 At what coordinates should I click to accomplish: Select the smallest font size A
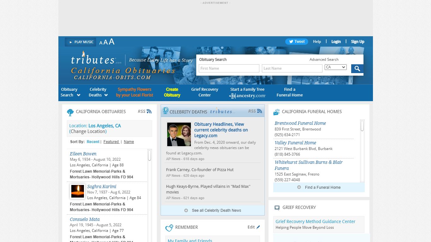(x=101, y=43)
